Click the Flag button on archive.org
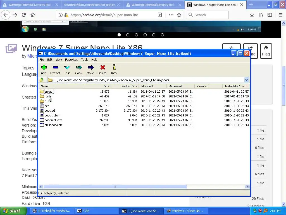 266,51
